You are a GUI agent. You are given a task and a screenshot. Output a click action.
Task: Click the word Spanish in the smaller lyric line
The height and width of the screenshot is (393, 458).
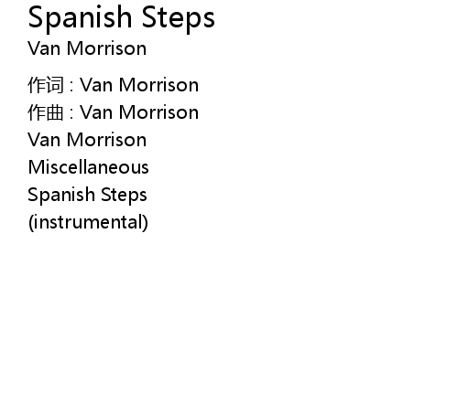61,196
